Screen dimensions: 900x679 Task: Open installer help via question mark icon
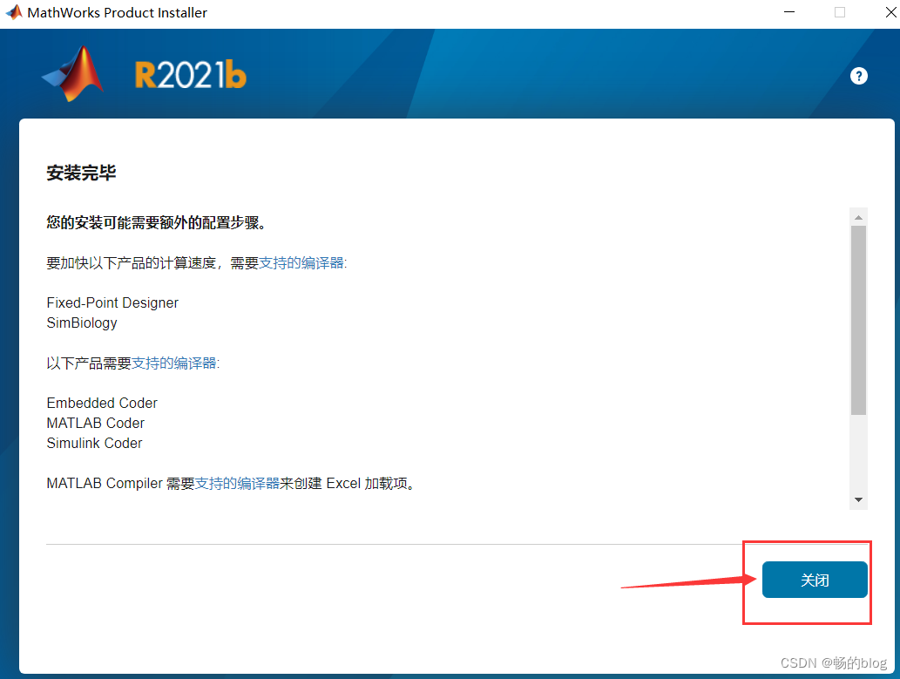(x=859, y=76)
